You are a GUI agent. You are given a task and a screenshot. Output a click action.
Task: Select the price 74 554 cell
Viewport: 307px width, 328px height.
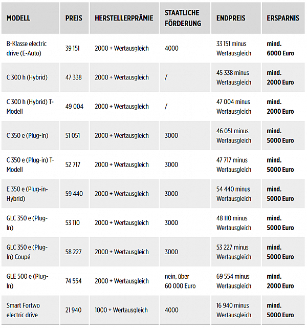(74, 281)
